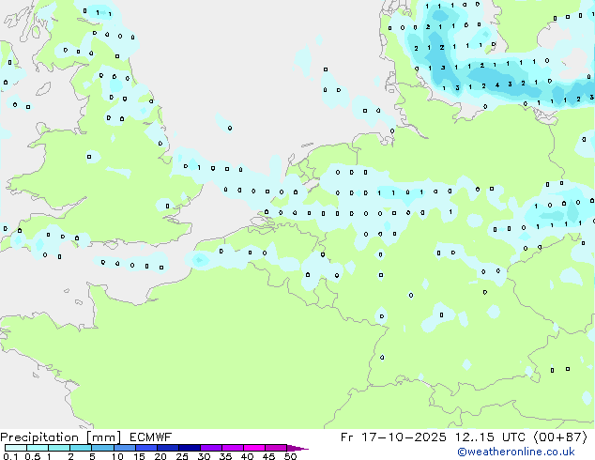Click the '(00+87)' forecast offset text
The width and height of the screenshot is (595, 460).
[560, 437]
